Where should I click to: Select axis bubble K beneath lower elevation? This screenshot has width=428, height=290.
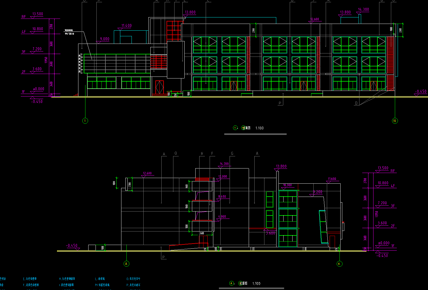(x=339, y=264)
